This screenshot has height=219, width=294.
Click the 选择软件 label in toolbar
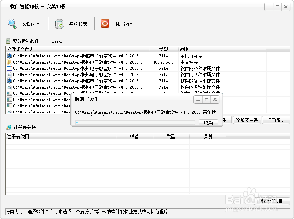[30, 24]
